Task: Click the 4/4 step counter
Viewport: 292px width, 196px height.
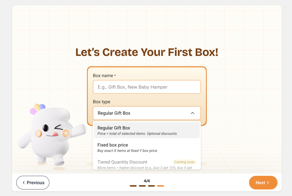Action: pos(147,181)
